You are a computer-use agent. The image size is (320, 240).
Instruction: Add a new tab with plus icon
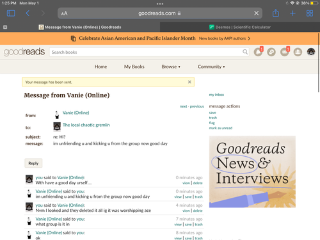click(292, 13)
